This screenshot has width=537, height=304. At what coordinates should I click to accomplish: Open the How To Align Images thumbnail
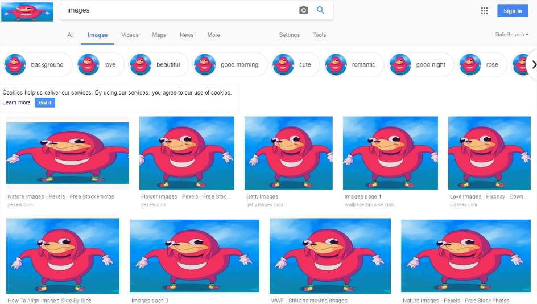(x=63, y=256)
